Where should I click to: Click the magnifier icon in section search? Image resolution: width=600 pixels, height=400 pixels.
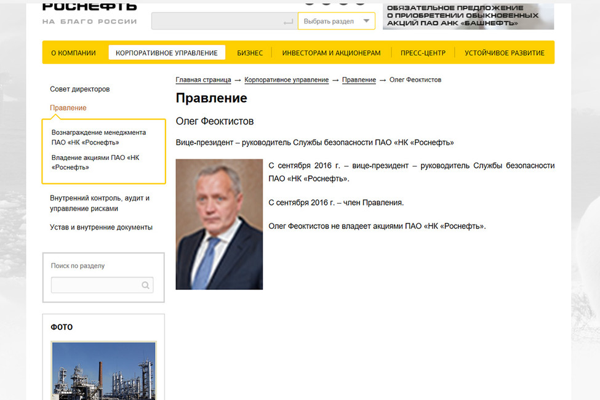click(145, 285)
